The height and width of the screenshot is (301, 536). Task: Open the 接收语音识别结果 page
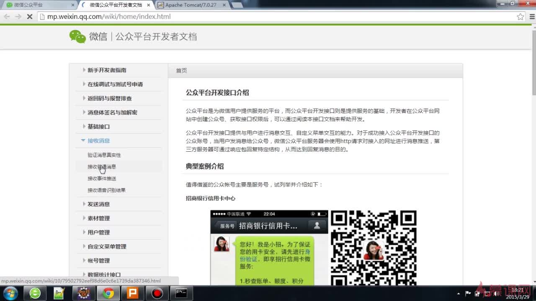click(106, 190)
